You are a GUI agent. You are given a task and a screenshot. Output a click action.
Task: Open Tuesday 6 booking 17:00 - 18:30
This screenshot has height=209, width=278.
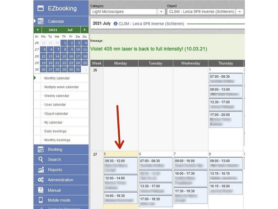coord(155,201)
